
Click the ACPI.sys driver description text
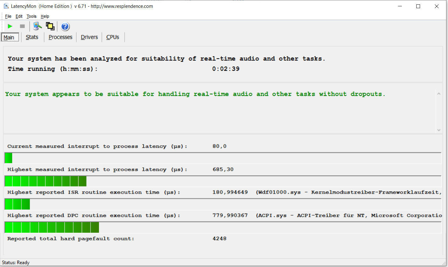point(349,215)
